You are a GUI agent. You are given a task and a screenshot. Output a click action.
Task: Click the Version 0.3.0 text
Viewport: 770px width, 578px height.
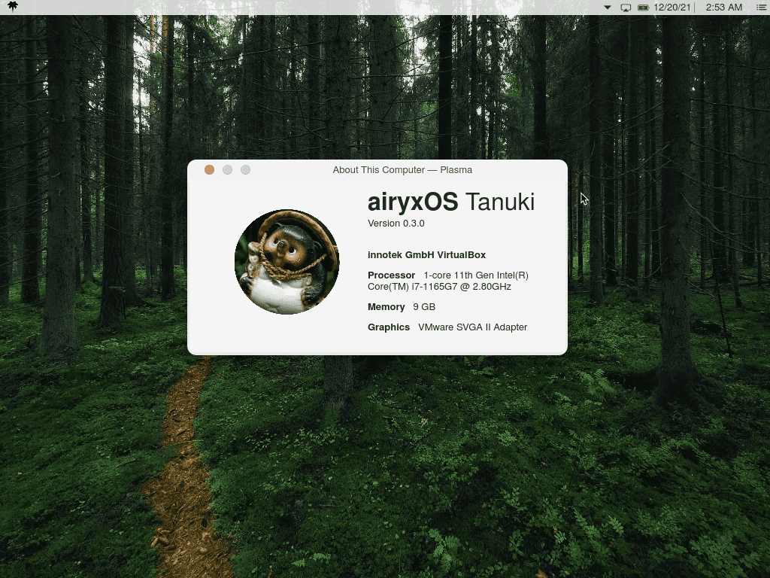click(x=396, y=224)
